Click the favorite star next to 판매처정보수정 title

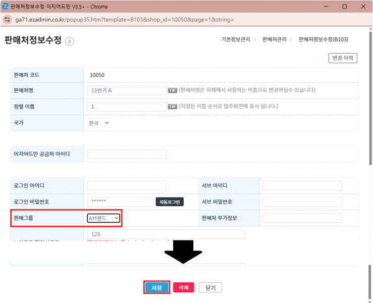70,41
